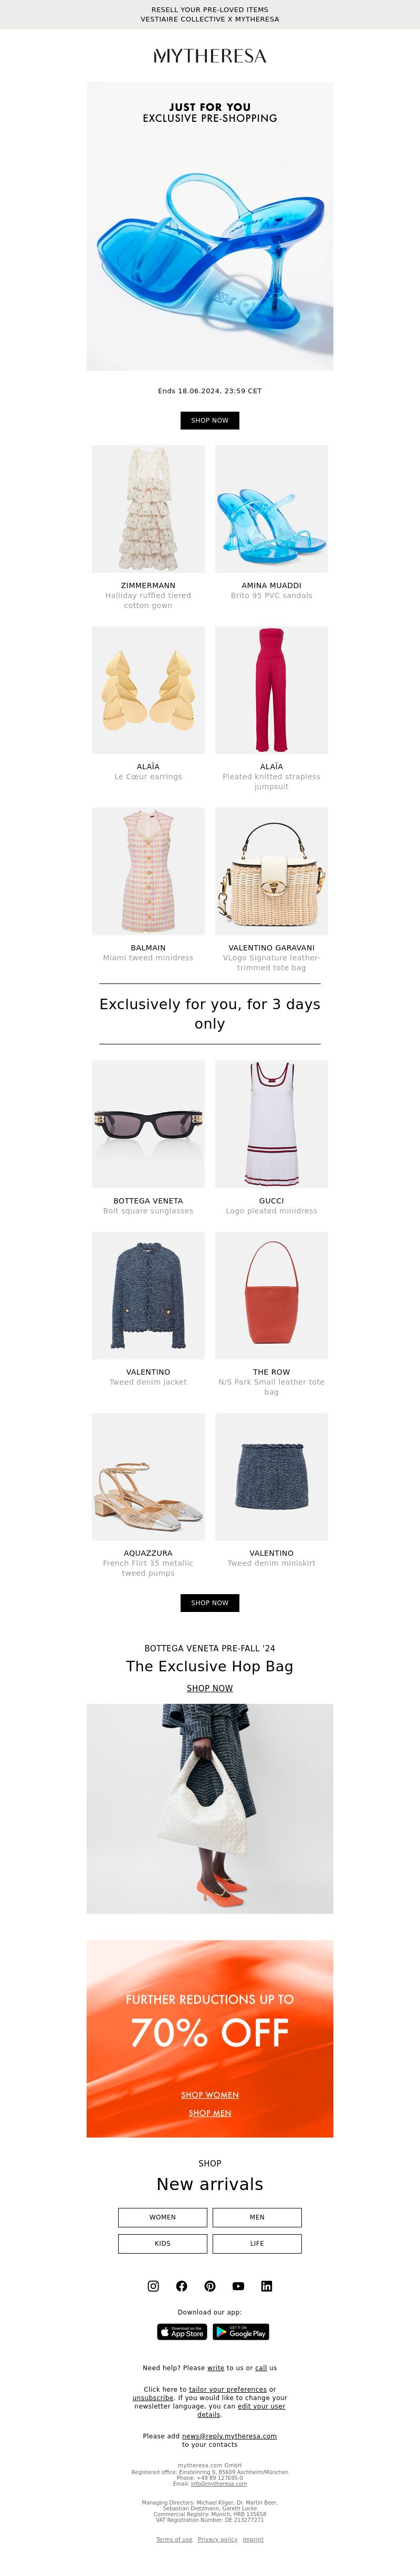Open the Facebook social icon
The image size is (420, 2576).
181,2286
